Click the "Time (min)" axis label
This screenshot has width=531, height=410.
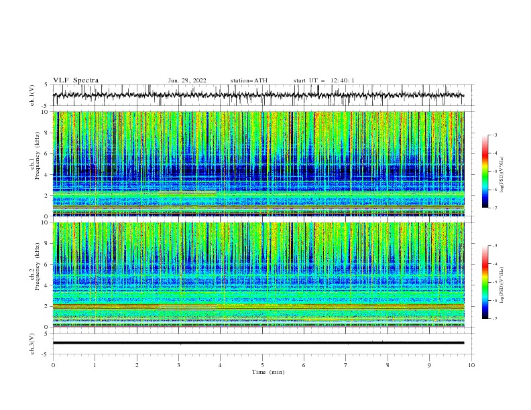pyautogui.click(x=268, y=372)
